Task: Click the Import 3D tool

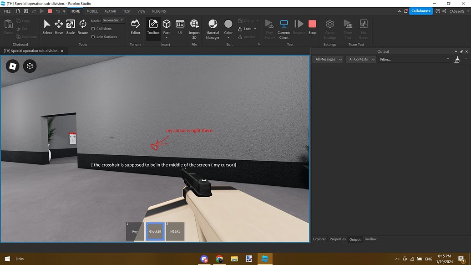Action: point(194,27)
